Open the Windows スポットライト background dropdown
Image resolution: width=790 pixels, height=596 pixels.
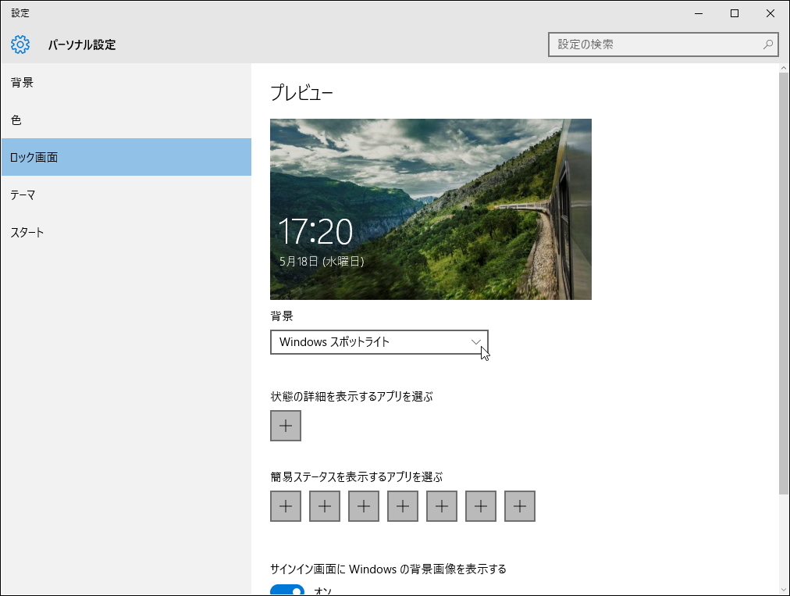(x=379, y=342)
